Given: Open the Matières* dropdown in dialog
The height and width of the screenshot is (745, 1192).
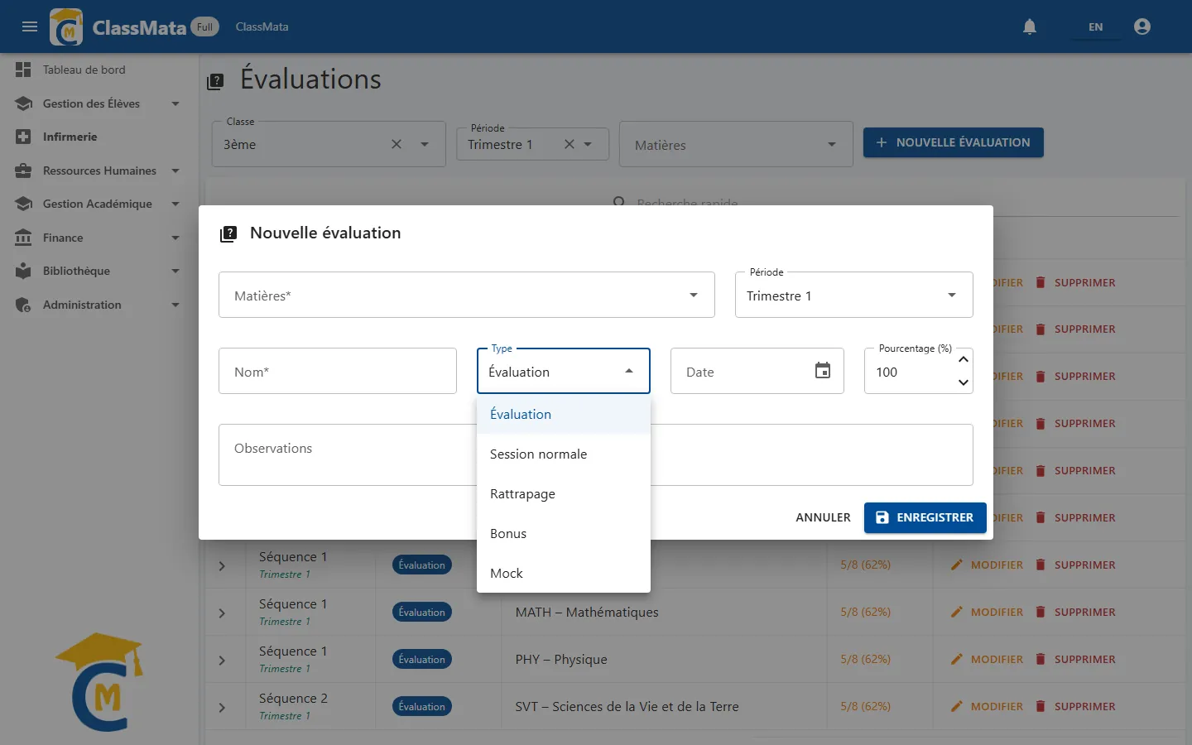Looking at the screenshot, I should click(467, 295).
